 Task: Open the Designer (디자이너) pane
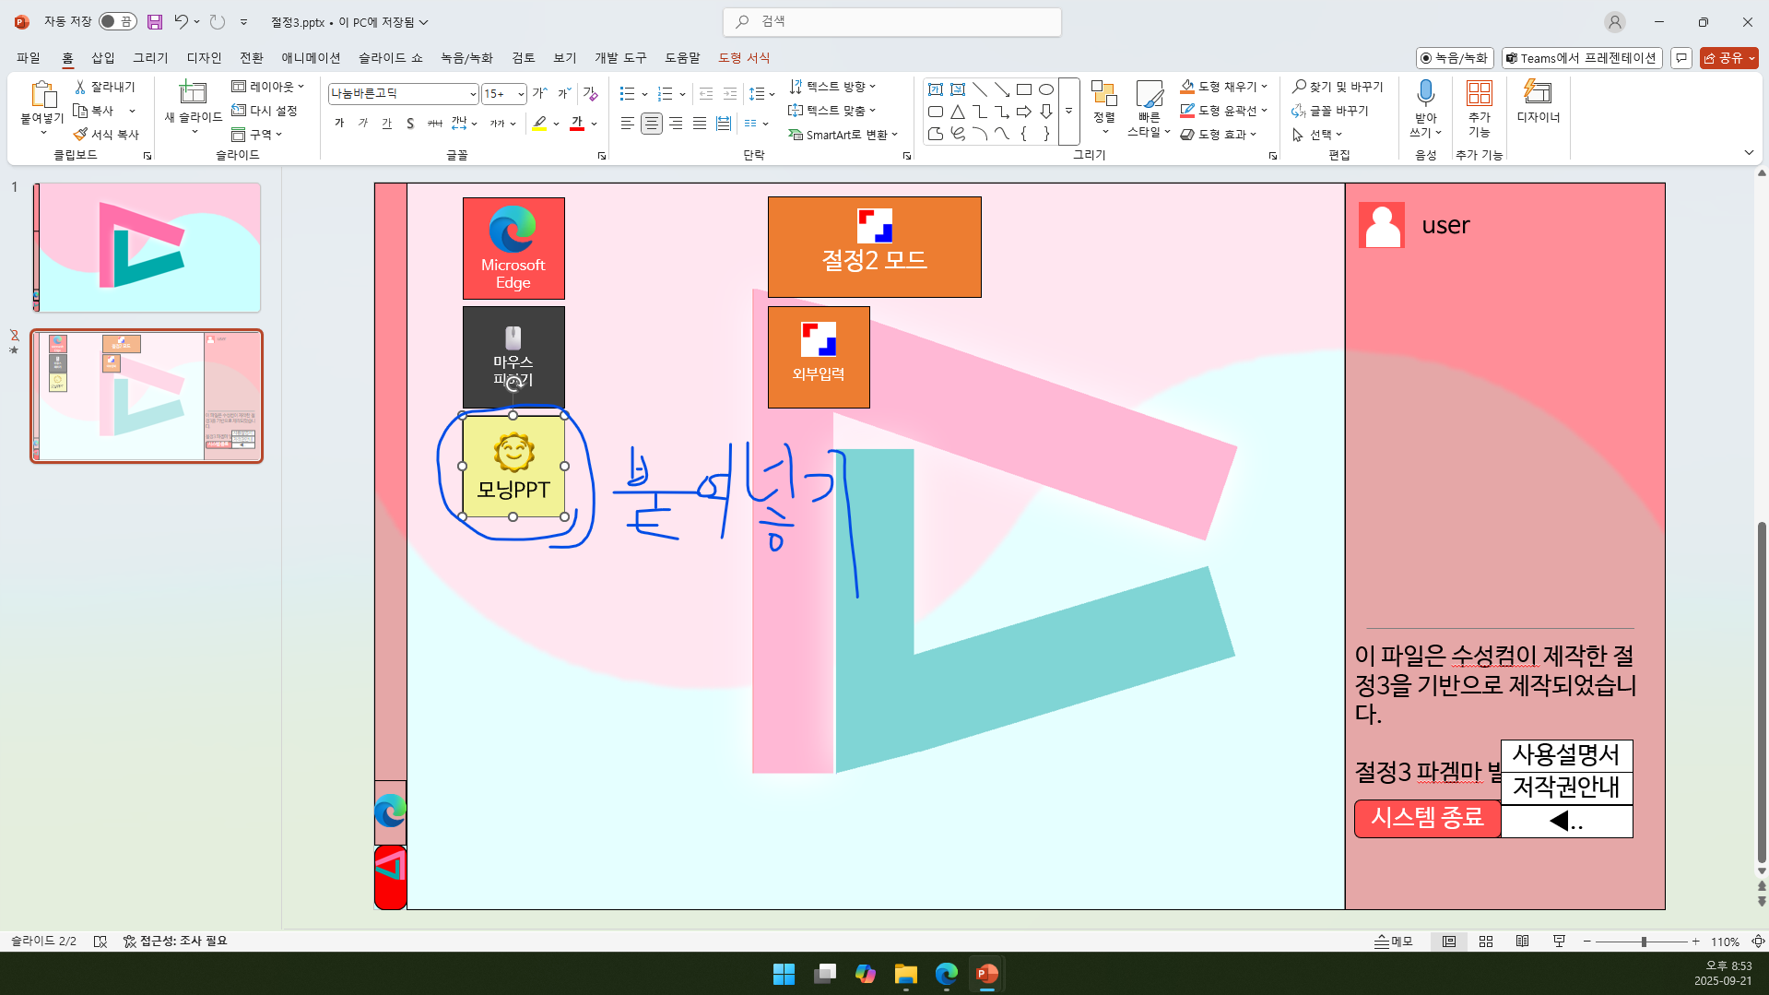click(x=1538, y=101)
